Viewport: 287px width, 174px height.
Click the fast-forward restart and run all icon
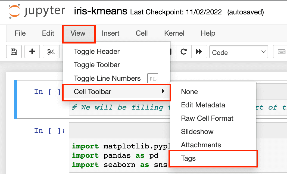199,52
